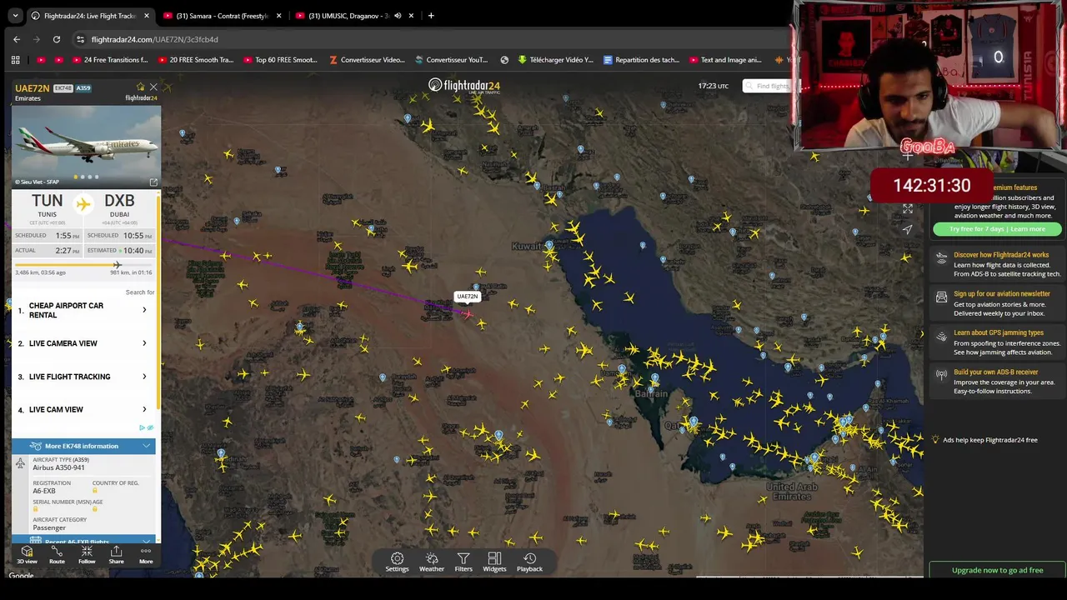Open Top 60 FREE Smoot... bookmark
This screenshot has width=1067, height=600.
280,60
